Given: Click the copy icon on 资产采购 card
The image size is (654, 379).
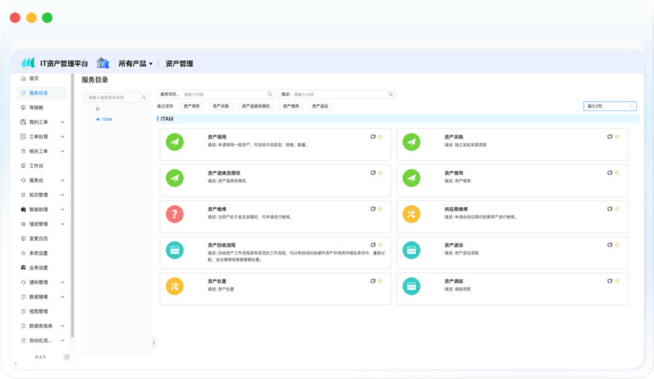Looking at the screenshot, I should (x=609, y=136).
